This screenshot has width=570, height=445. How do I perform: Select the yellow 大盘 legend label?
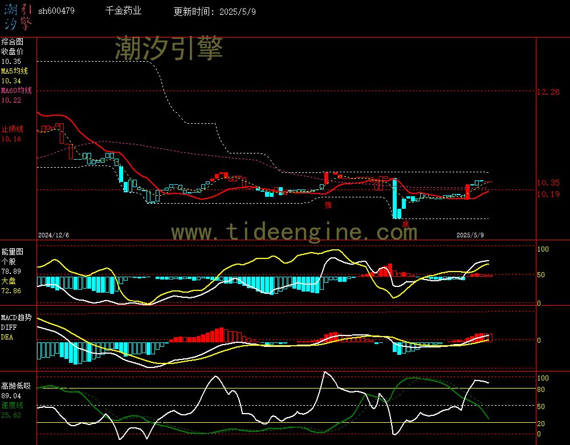click(x=9, y=281)
